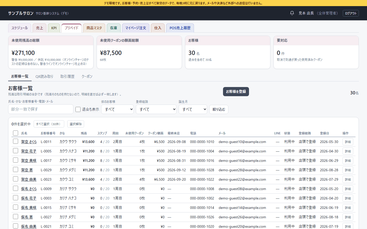This screenshot has width=367, height=229.
Task: Click すべて選択（30件） button
Action: [49, 124]
